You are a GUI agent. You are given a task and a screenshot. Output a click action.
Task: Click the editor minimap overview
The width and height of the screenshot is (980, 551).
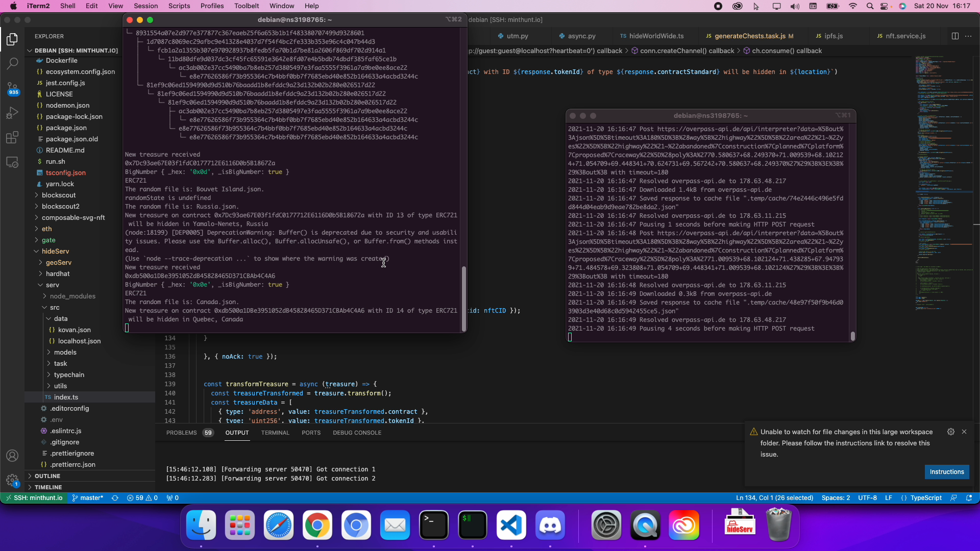(943, 184)
